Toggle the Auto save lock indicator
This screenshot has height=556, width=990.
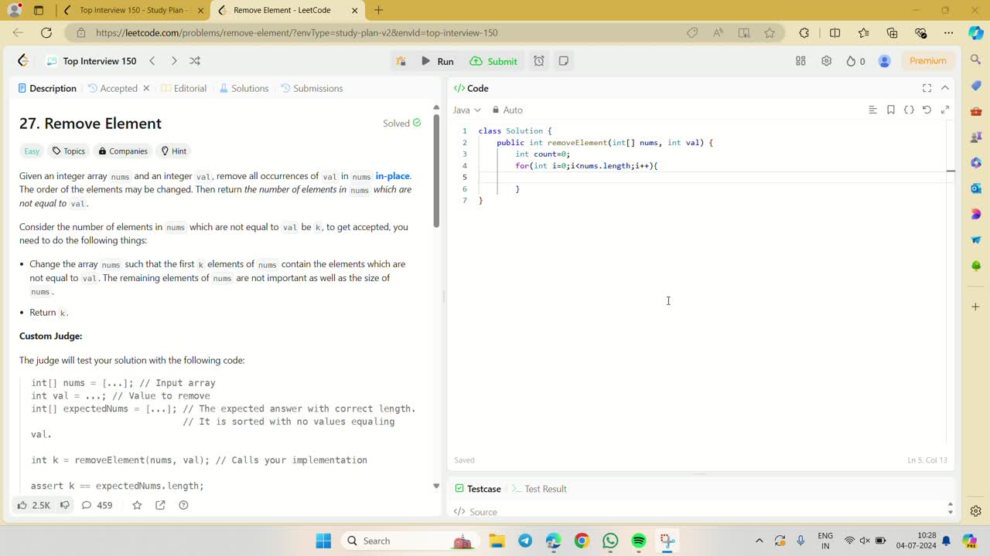click(507, 110)
